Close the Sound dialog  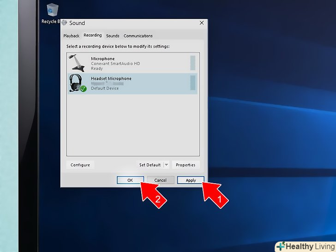pos(202,23)
